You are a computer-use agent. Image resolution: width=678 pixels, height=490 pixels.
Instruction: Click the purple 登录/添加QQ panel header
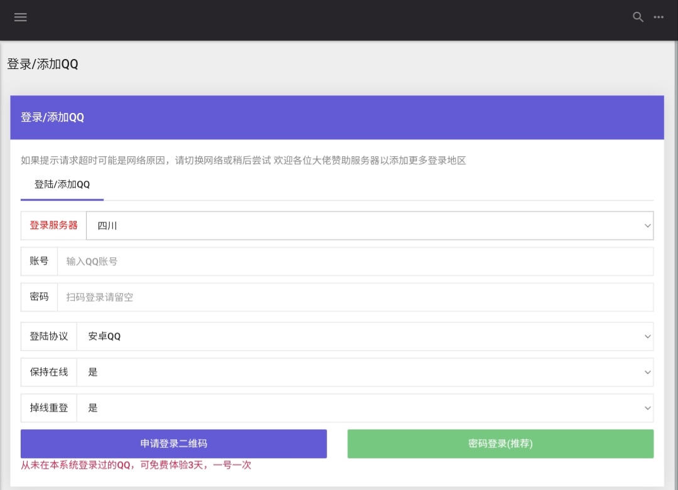(336, 117)
